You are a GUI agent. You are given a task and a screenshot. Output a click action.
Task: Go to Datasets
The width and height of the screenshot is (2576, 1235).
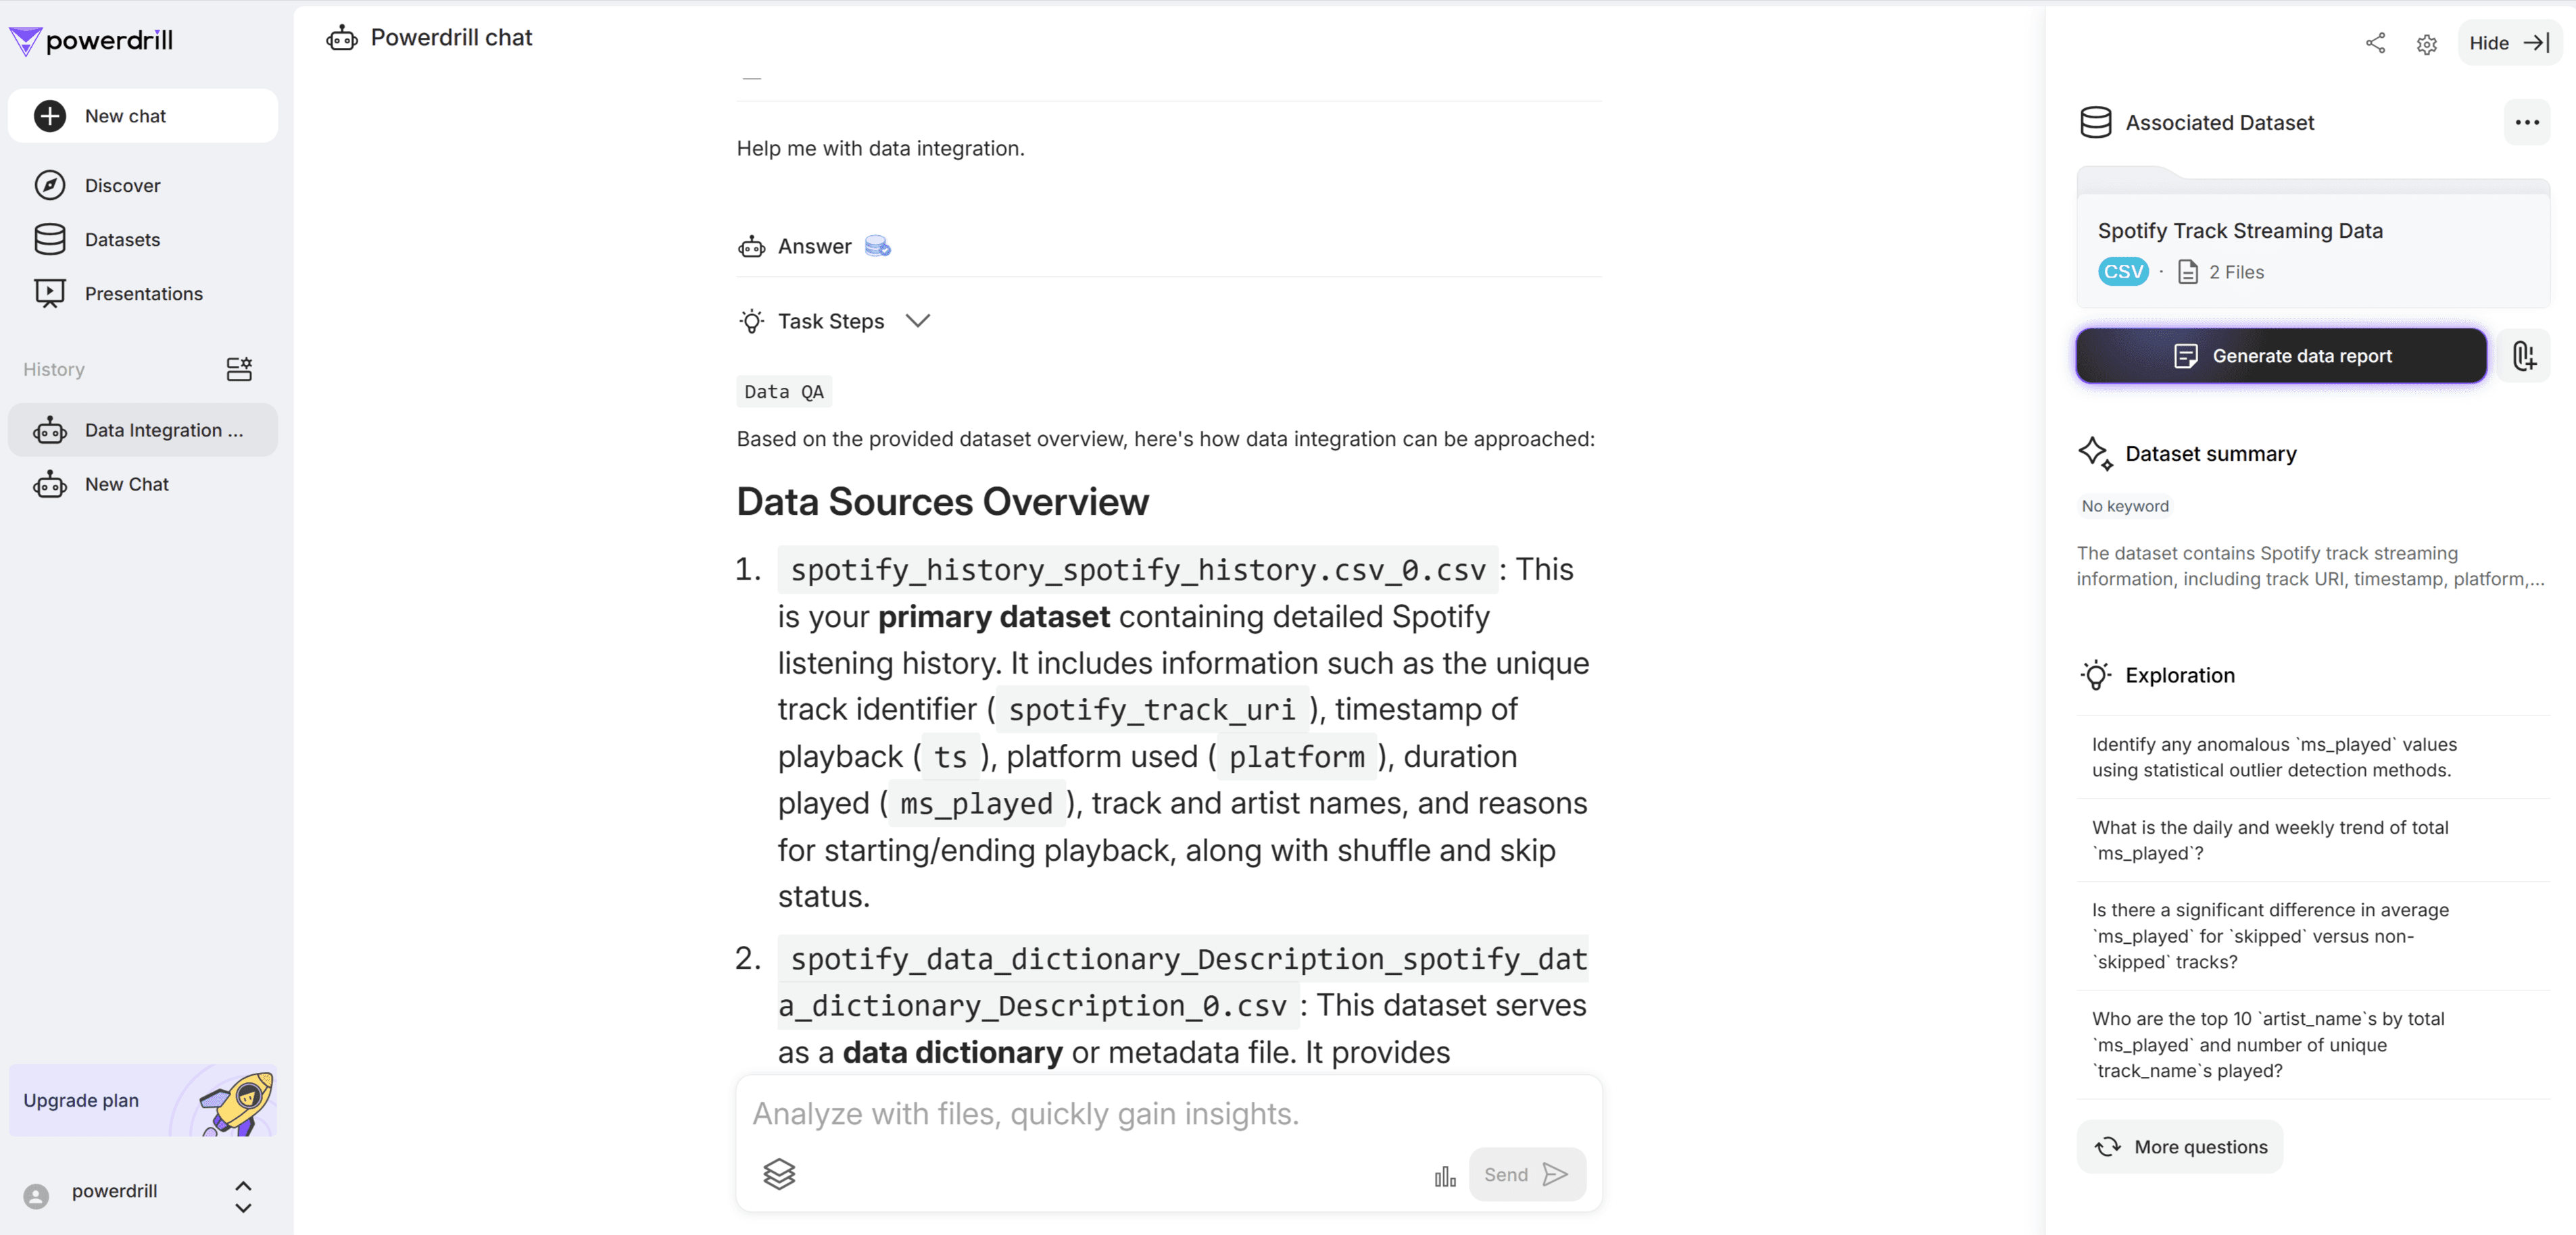click(143, 238)
